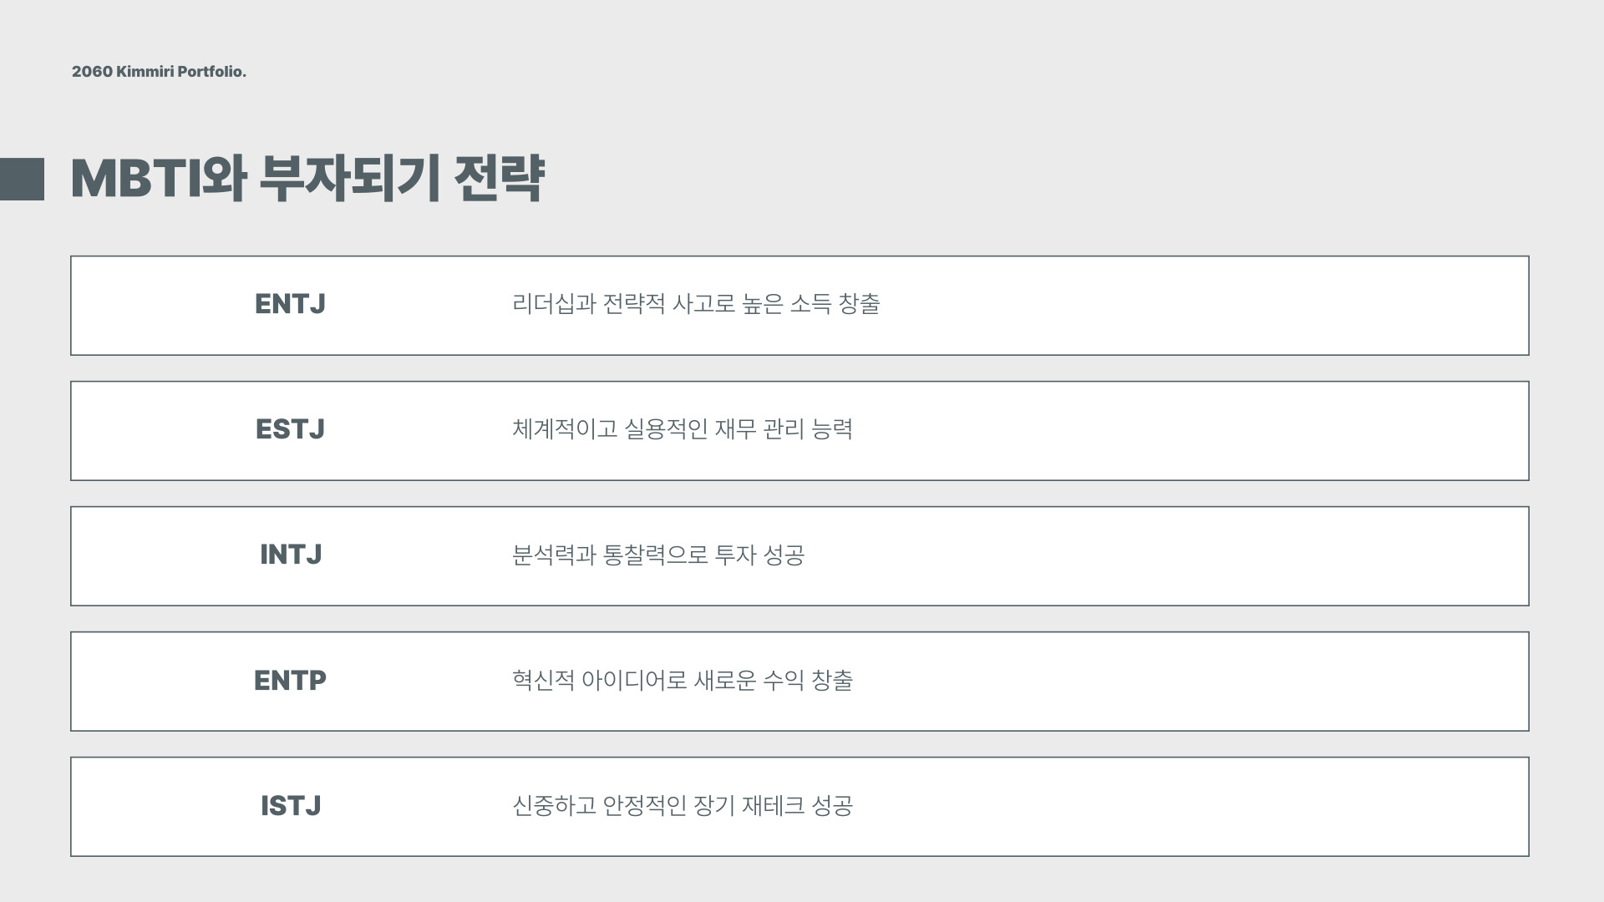
Task: Click the INTJ description 분석력과 통찰력으로 투자 성공
Action: pyautogui.click(x=657, y=555)
